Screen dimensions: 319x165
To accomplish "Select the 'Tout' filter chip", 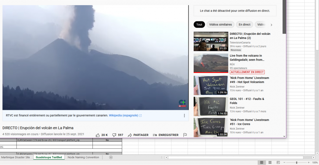I will (199, 25).
